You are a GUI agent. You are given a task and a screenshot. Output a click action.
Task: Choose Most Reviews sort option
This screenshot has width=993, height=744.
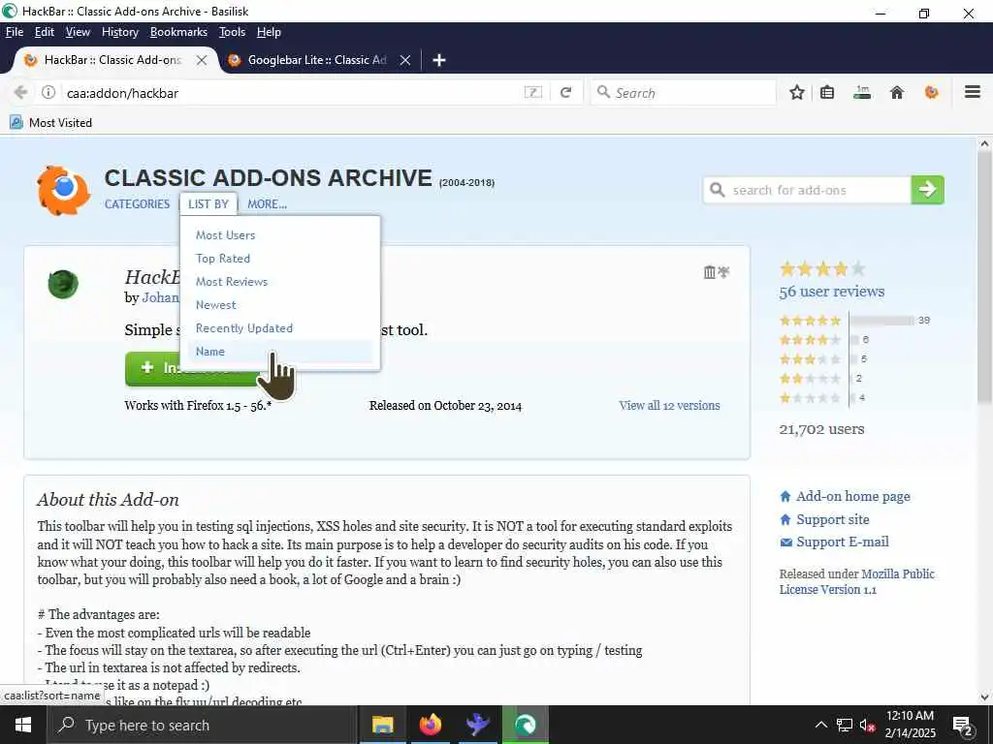click(232, 282)
